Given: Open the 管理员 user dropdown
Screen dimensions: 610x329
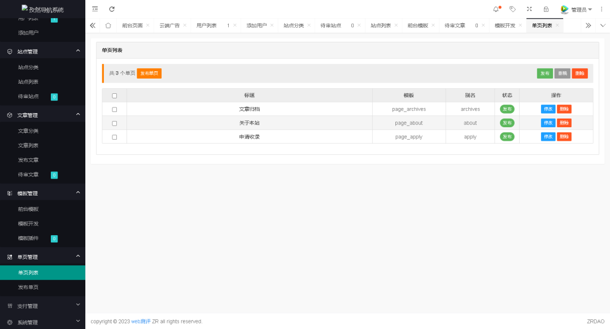Looking at the screenshot, I should point(576,10).
